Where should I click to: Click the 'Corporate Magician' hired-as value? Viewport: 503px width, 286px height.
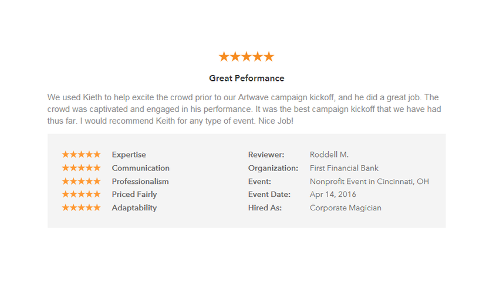coord(346,208)
